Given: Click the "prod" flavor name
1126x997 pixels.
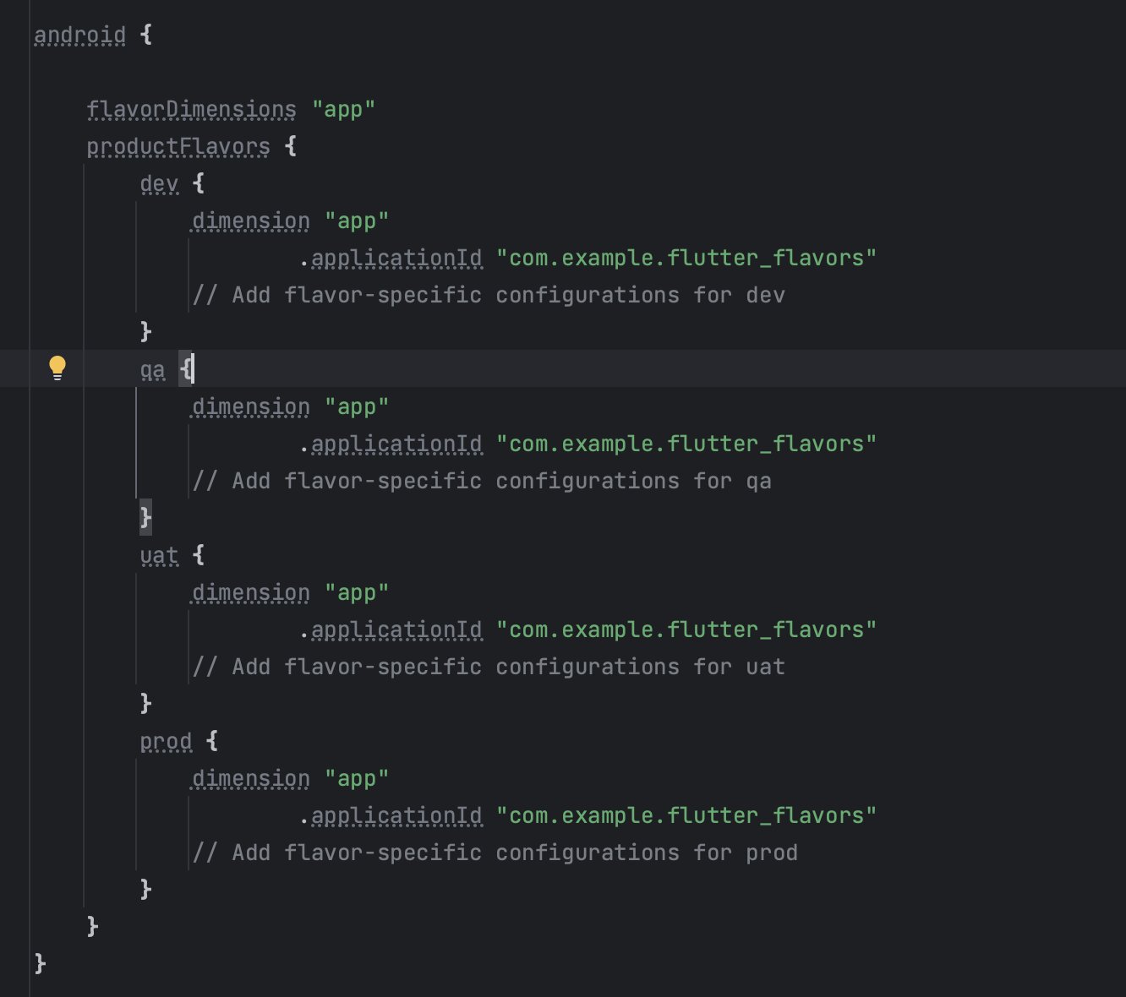Looking at the screenshot, I should pyautogui.click(x=166, y=742).
